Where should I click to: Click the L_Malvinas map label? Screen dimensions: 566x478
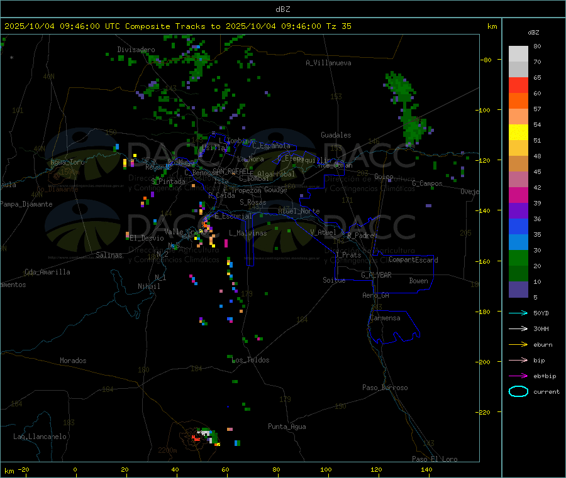pos(248,233)
